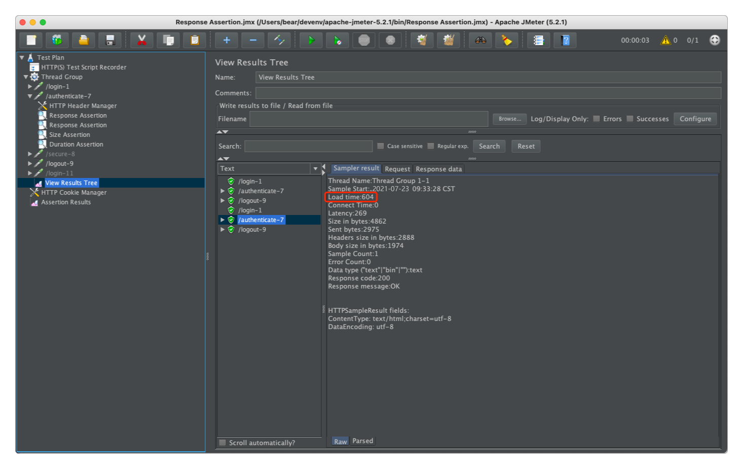Click the Cut scissors icon
Viewport: 743px width, 469px height.
point(142,40)
